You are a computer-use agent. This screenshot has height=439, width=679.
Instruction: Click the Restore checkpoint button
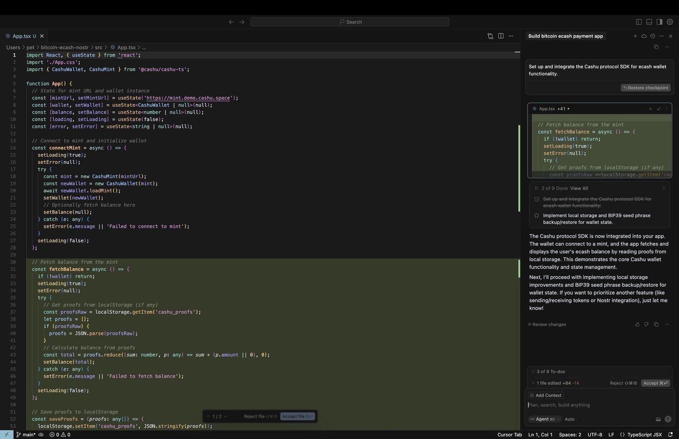(646, 88)
